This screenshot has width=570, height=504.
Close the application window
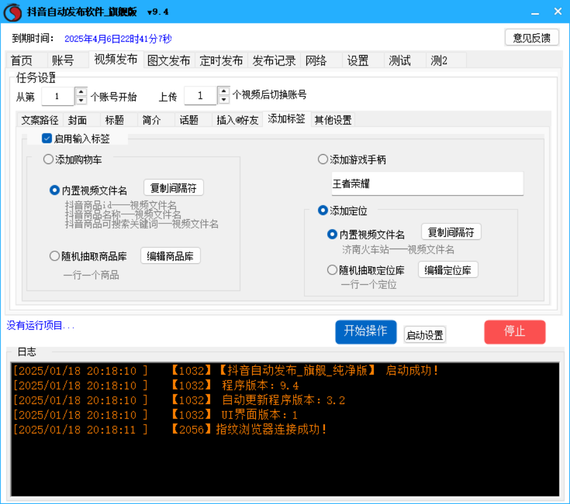(558, 12)
